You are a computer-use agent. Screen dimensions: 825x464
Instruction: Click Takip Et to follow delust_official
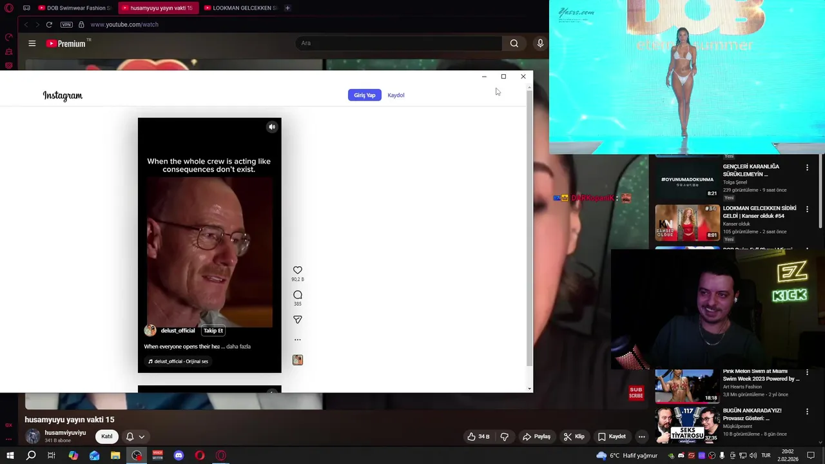point(213,331)
